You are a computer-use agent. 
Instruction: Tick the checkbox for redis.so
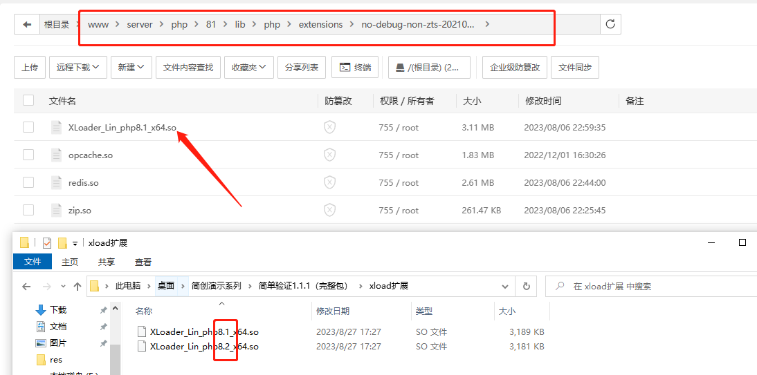(28, 182)
